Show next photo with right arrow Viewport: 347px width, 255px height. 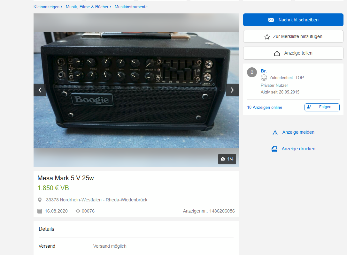click(232, 90)
